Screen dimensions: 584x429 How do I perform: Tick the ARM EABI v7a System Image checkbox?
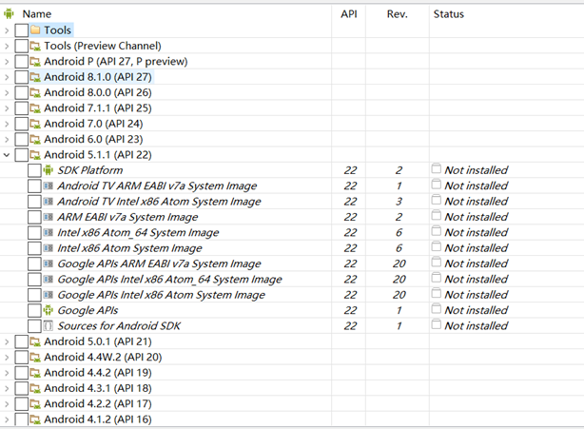[x=34, y=217]
